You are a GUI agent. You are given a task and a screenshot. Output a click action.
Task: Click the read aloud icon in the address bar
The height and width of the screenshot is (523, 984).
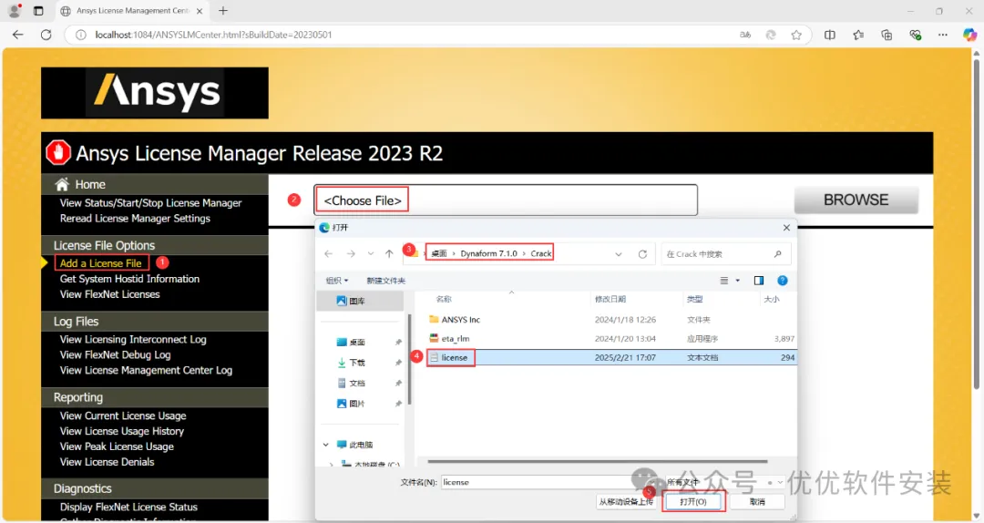[745, 35]
